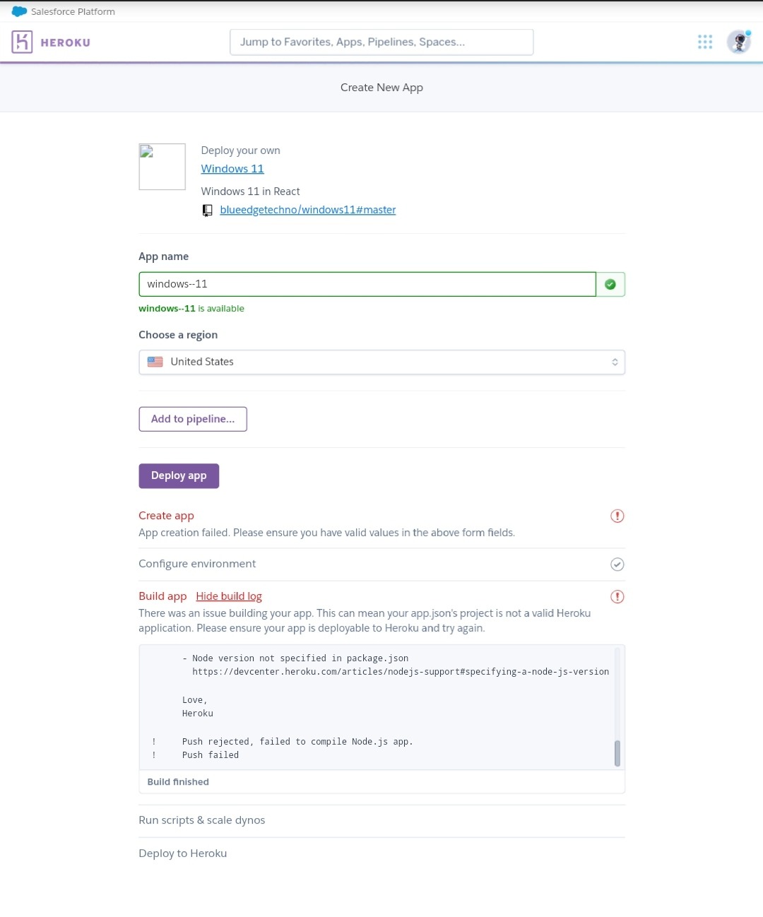Viewport: 763px width, 917px height.
Task: Click inside the App name input field
Action: pyautogui.click(x=367, y=284)
